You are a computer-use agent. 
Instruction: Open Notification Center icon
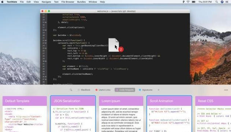[227, 2]
